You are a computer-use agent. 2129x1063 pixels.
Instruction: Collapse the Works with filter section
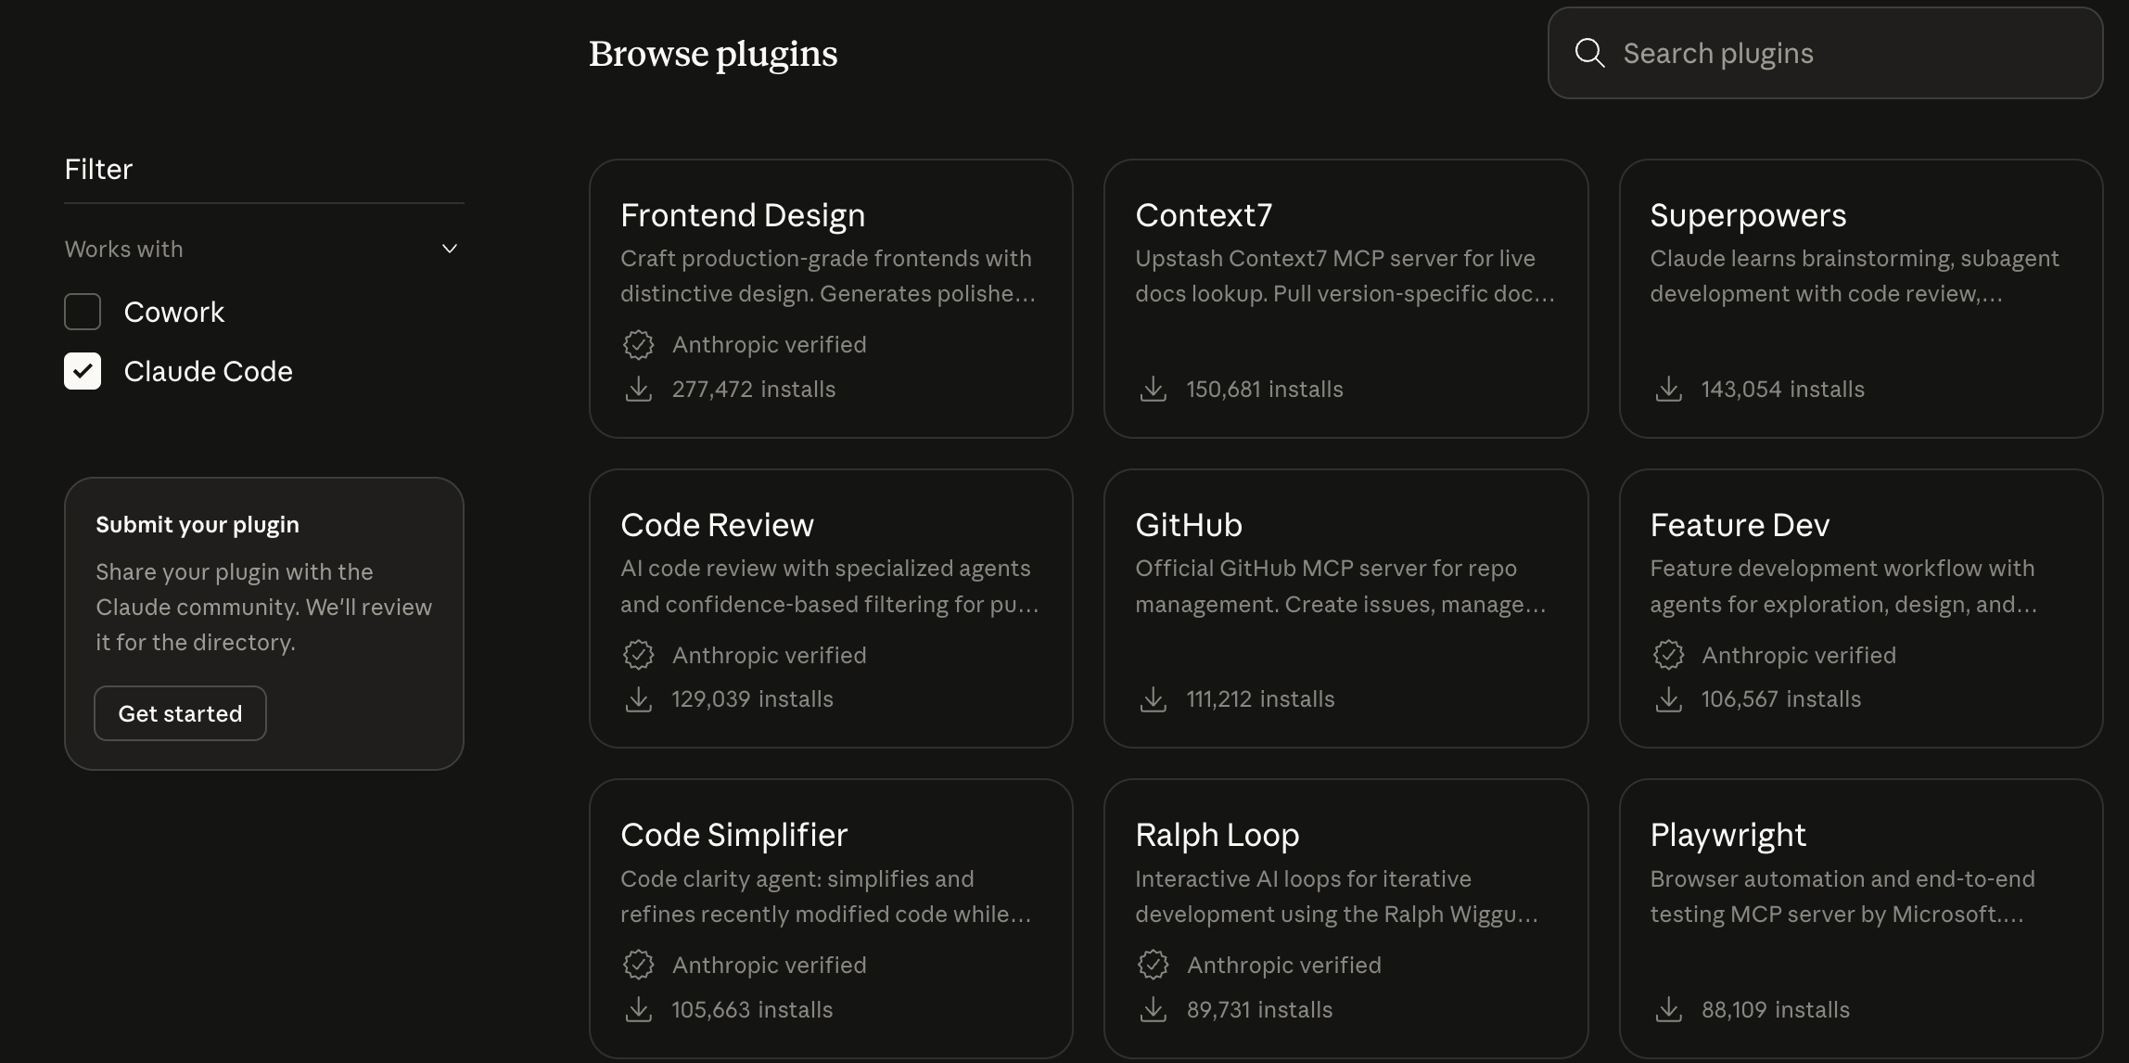[x=450, y=250]
